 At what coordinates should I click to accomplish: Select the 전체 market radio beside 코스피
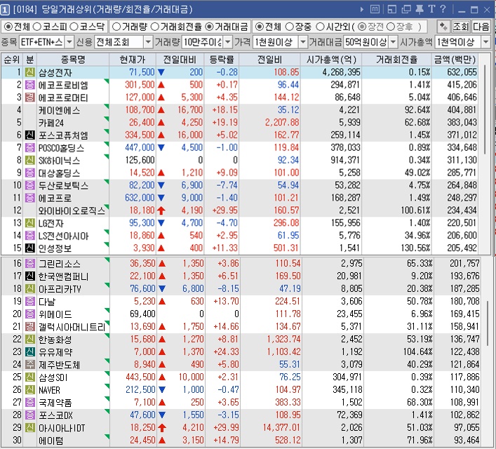pos(8,27)
